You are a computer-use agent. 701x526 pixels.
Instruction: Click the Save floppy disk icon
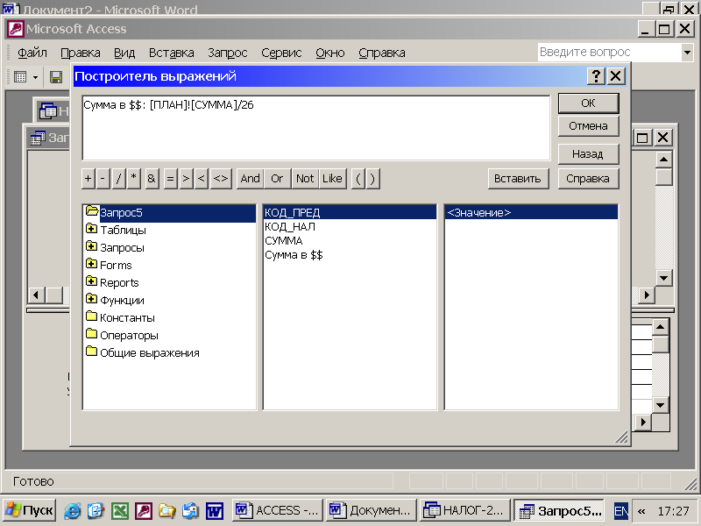click(x=55, y=77)
